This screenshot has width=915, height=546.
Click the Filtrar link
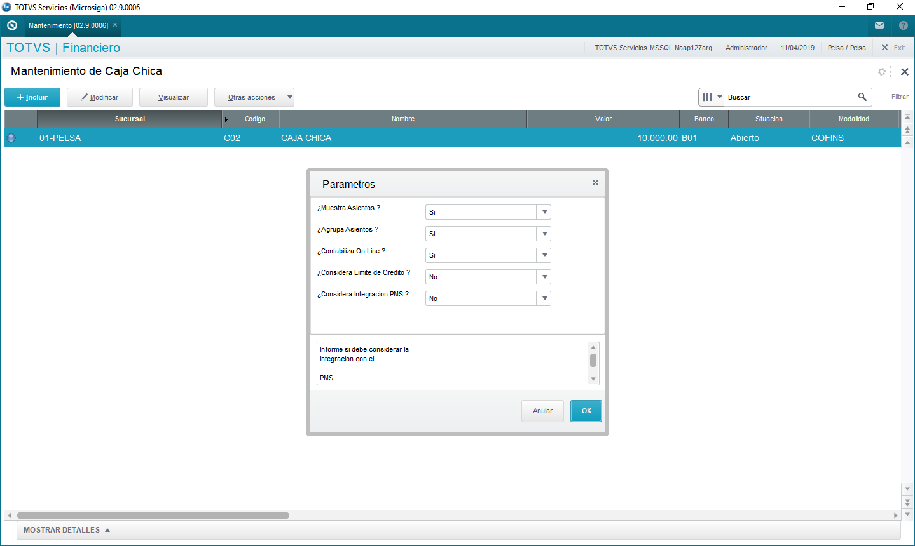pyautogui.click(x=900, y=97)
